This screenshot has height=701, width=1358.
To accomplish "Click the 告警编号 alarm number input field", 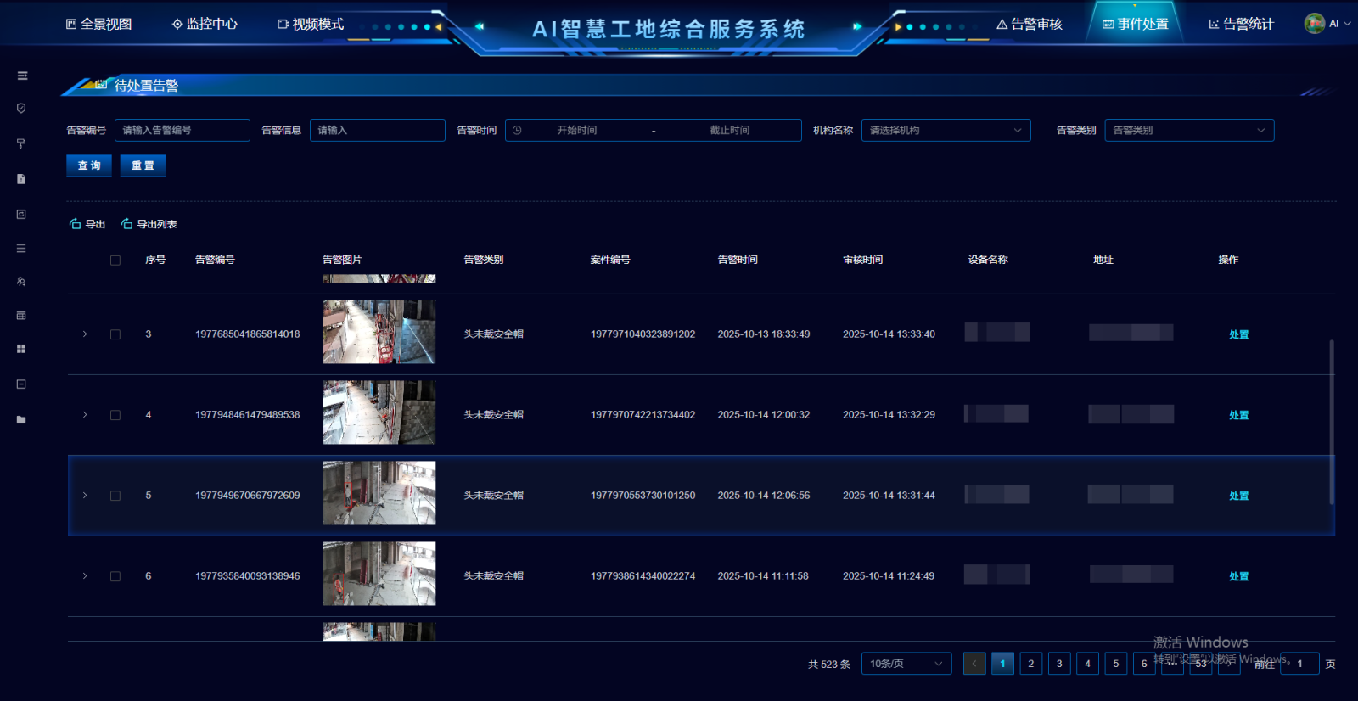I will pos(182,130).
